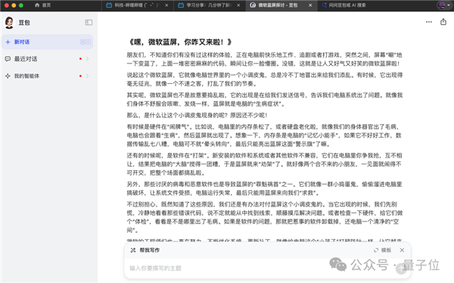Click the 我的智能体 star icon
The height and width of the screenshot is (283, 454).
point(8,76)
